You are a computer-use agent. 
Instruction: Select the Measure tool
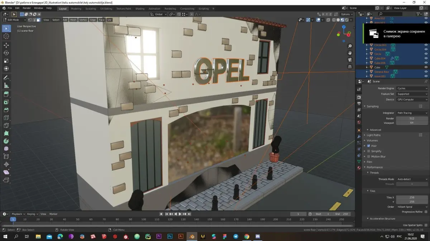click(6, 86)
